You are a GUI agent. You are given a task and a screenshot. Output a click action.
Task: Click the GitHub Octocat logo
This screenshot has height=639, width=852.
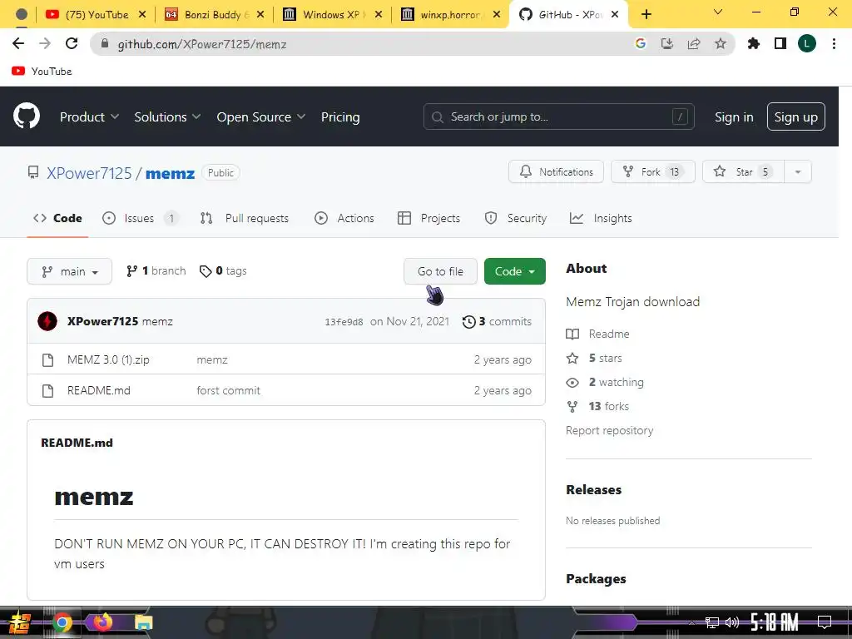pyautogui.click(x=26, y=116)
